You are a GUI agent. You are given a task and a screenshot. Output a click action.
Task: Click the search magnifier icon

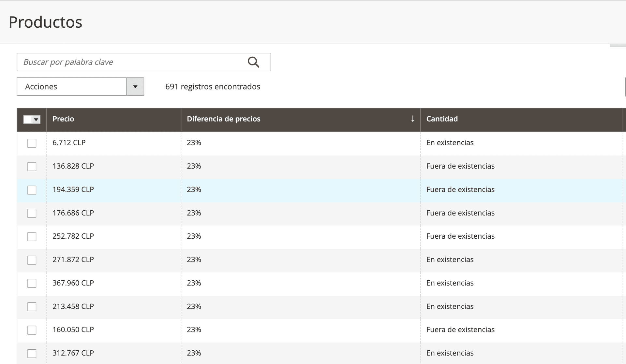[253, 62]
